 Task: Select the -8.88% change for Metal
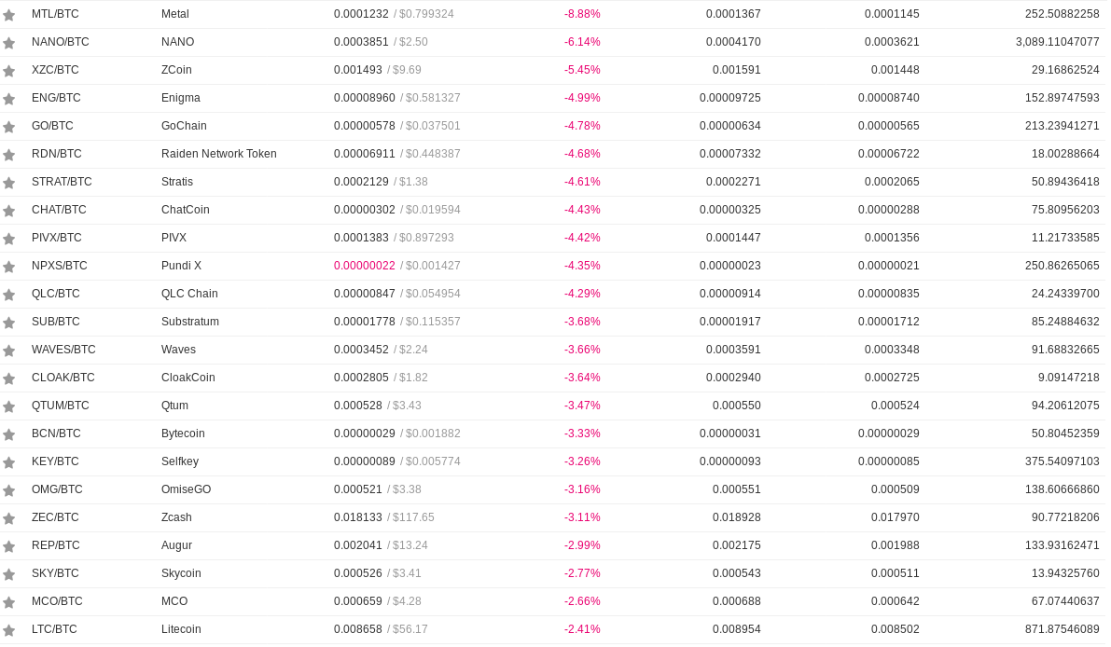tap(582, 14)
